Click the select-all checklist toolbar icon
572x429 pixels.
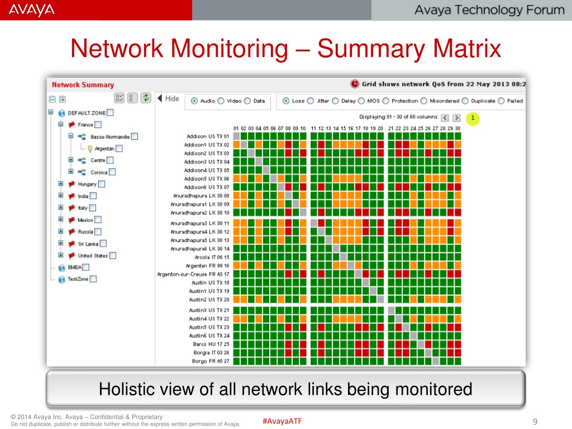pos(120,98)
